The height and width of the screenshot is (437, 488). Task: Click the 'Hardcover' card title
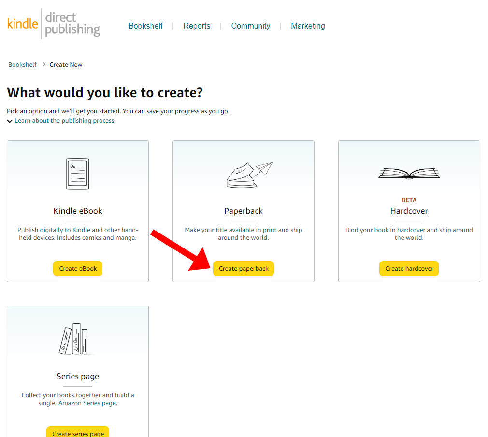[409, 211]
